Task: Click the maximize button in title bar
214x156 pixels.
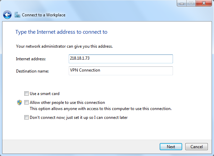Action: pyautogui.click(x=191, y=4)
